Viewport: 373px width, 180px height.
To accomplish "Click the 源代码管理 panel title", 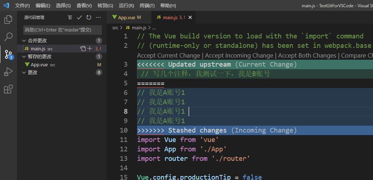I will (34, 17).
